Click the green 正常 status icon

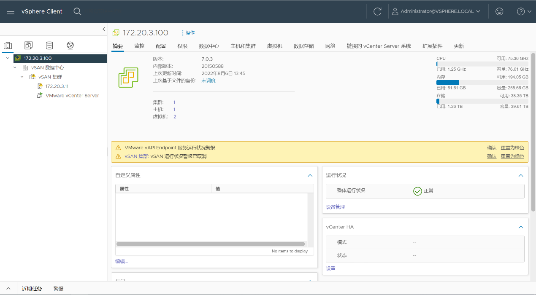pyautogui.click(x=417, y=191)
